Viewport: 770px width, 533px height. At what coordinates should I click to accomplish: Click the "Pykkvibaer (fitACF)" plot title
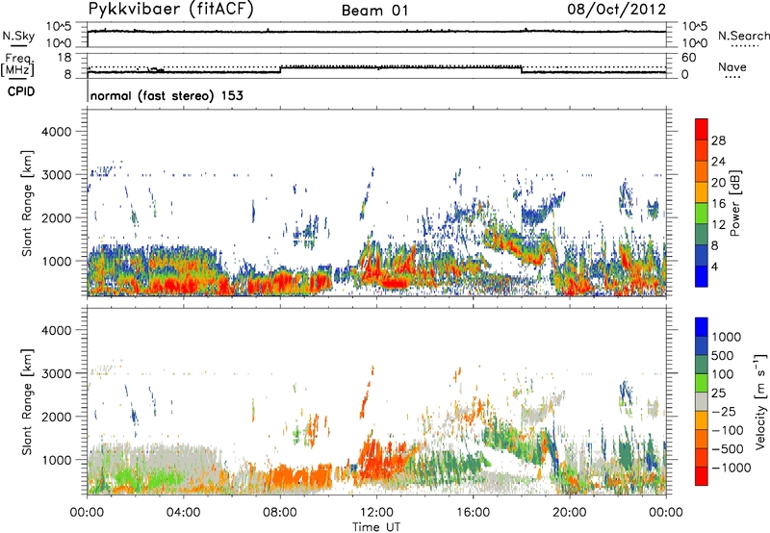click(171, 10)
